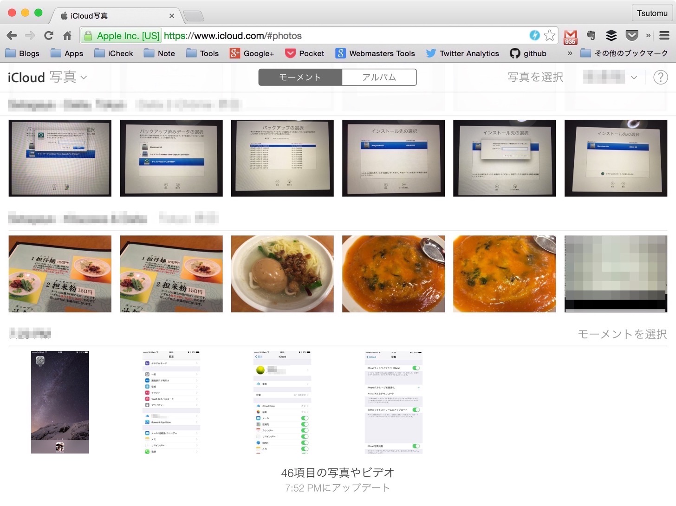Image resolution: width=676 pixels, height=506 pixels.
Task: Open the second noodle menu photo
Action: (171, 274)
